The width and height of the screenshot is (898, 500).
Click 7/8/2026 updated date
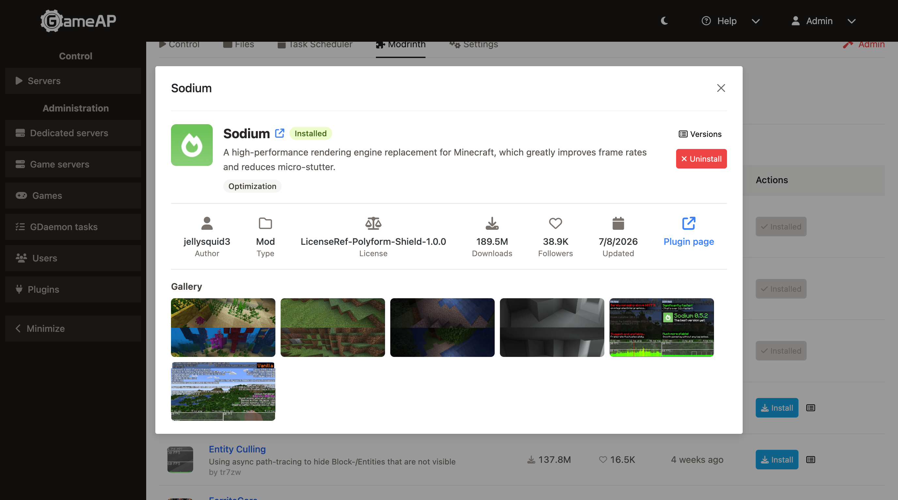618,242
